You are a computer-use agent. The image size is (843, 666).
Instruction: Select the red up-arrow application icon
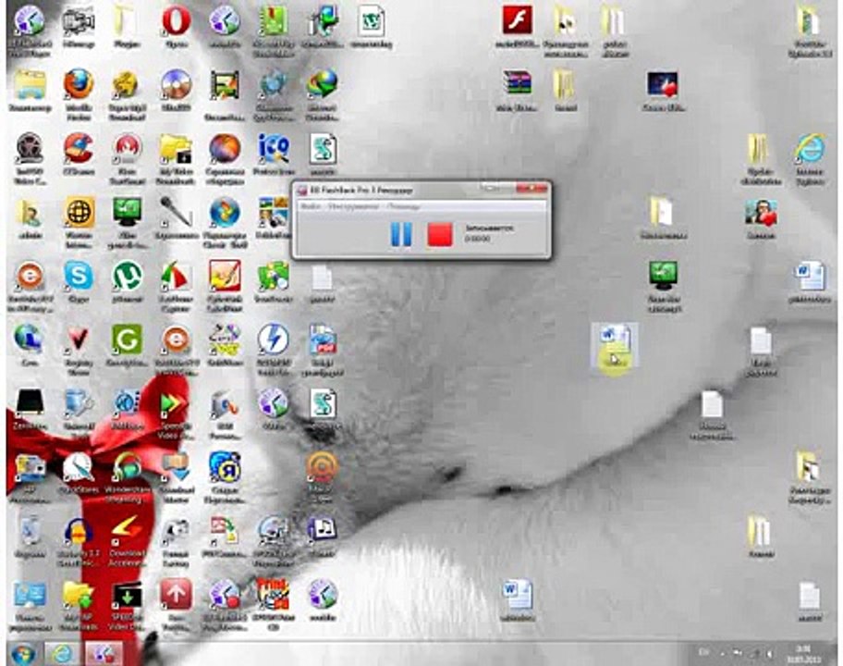click(176, 594)
